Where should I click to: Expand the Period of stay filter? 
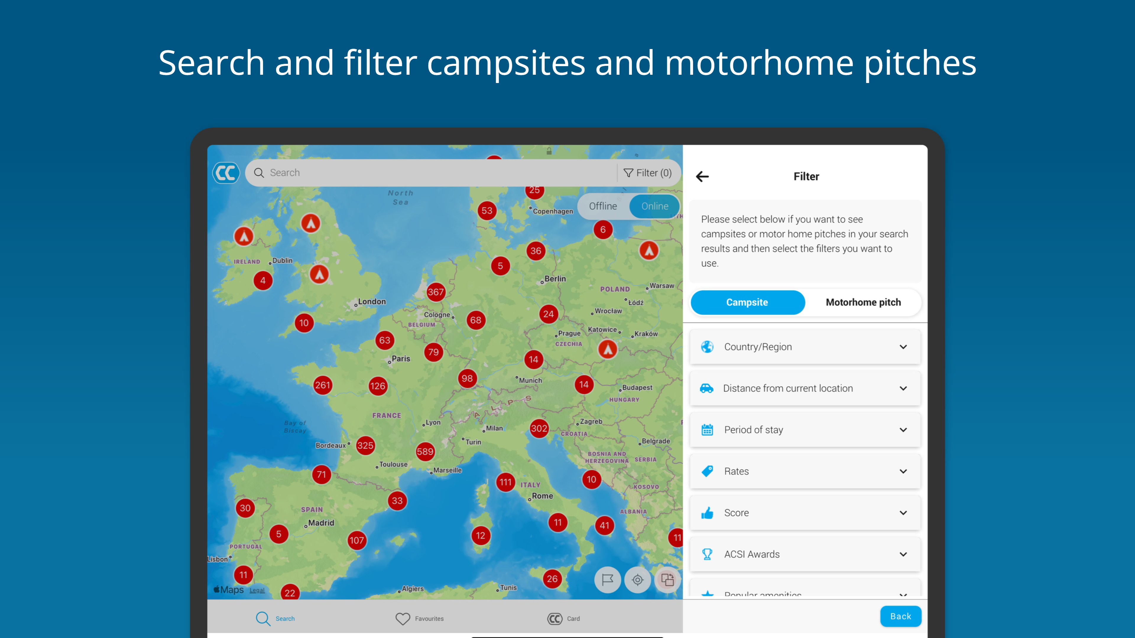805,430
